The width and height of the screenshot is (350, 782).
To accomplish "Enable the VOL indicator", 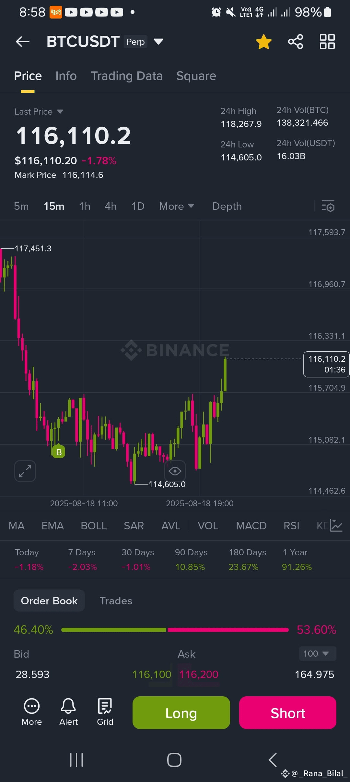I will point(208,525).
